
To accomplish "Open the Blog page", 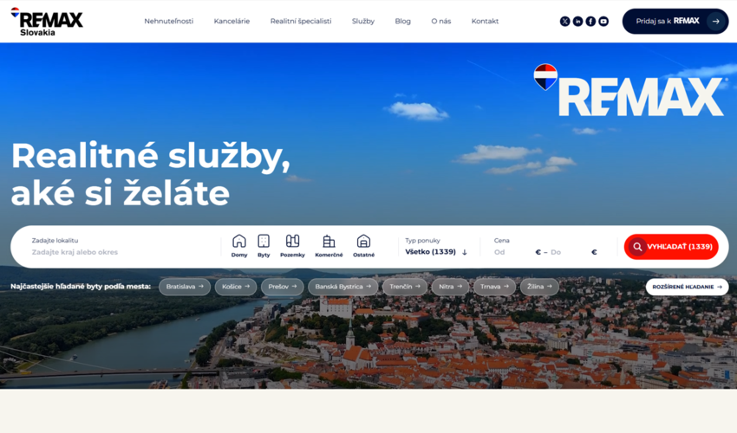I will (x=403, y=21).
